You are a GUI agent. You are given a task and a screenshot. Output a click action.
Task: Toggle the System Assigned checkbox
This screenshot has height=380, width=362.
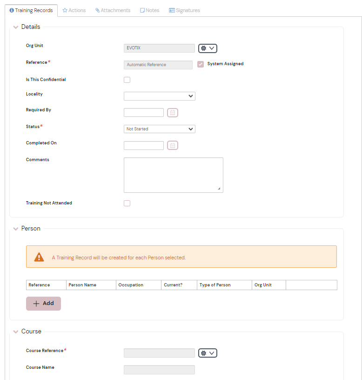tap(201, 64)
